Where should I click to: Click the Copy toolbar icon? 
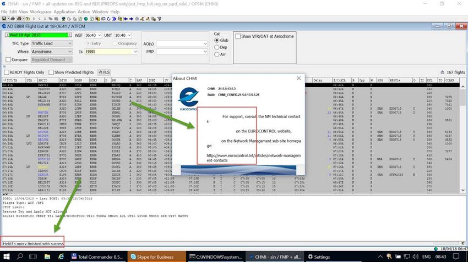click(51, 19)
